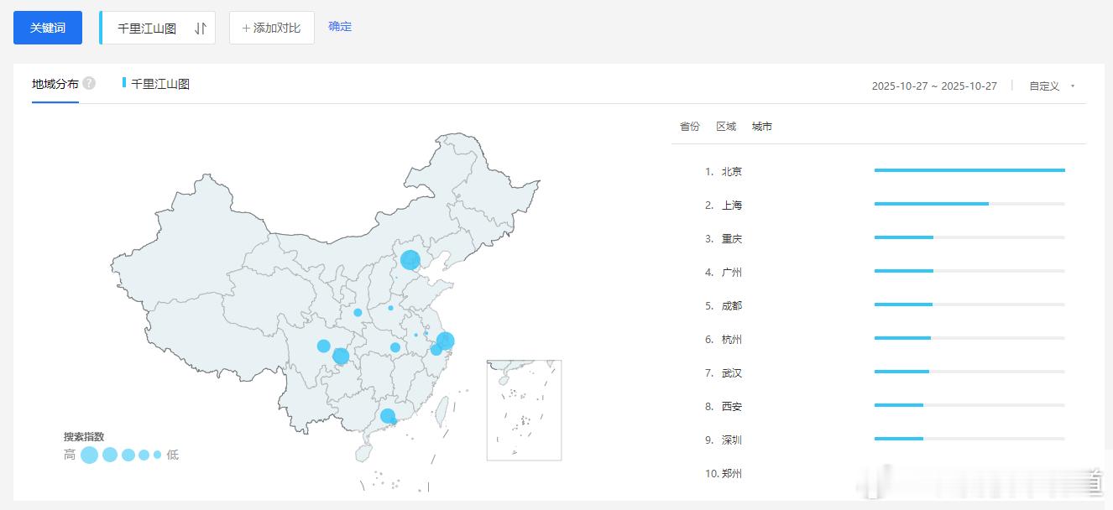Click the 千里江山图 keyword input box
The image size is (1113, 510).
click(x=158, y=28)
